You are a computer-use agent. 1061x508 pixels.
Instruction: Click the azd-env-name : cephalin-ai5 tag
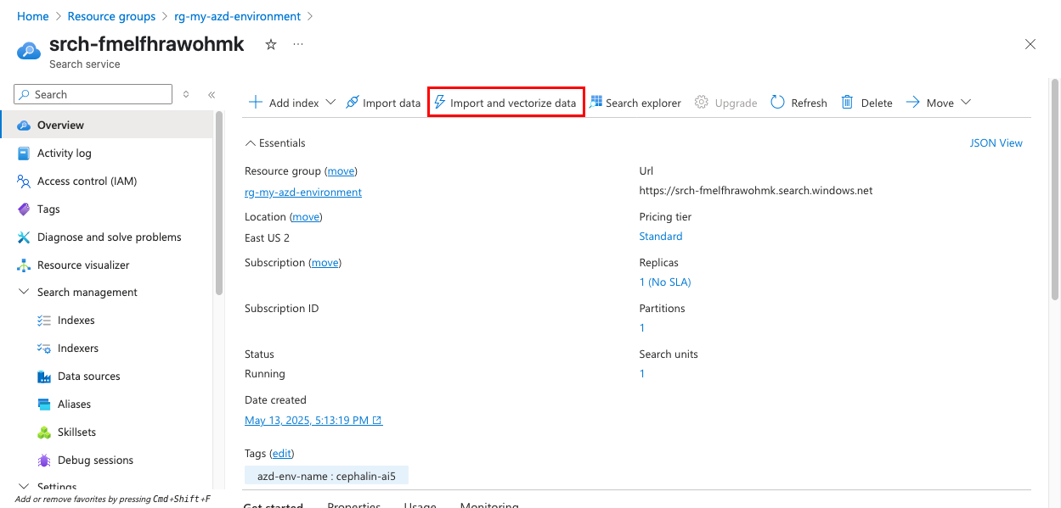(x=326, y=477)
